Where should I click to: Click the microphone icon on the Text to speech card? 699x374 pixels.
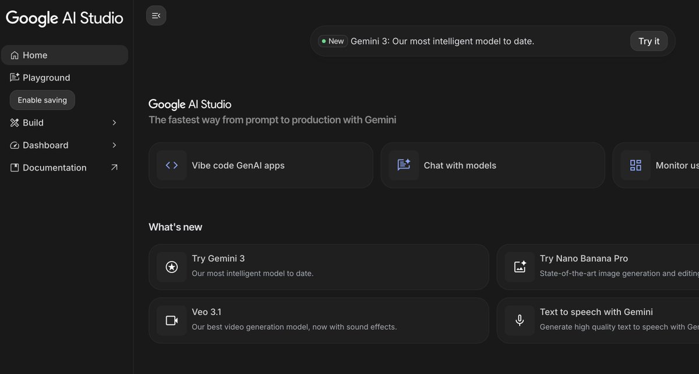520,320
